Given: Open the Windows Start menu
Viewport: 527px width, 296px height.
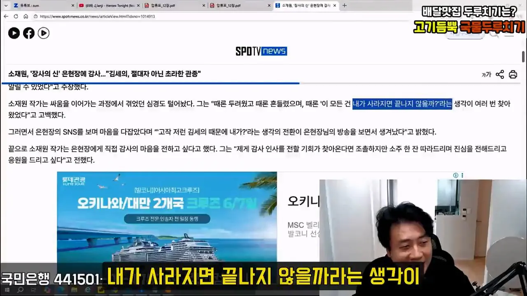Looking at the screenshot, I should point(8,290).
